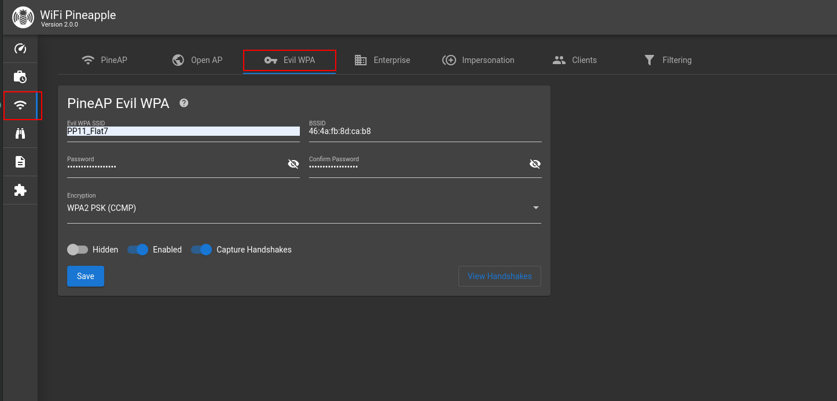Turn off Capture Handshakes switch
The width and height of the screenshot is (837, 401).
click(201, 250)
